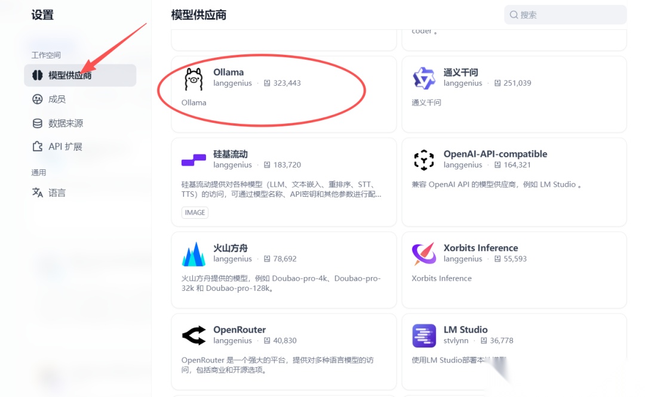Click the 语言 translate icon
This screenshot has height=397, width=645.
(x=38, y=193)
